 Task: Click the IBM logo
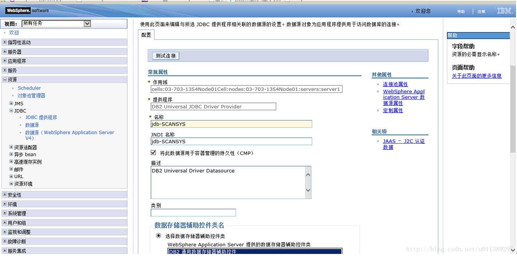505,11
